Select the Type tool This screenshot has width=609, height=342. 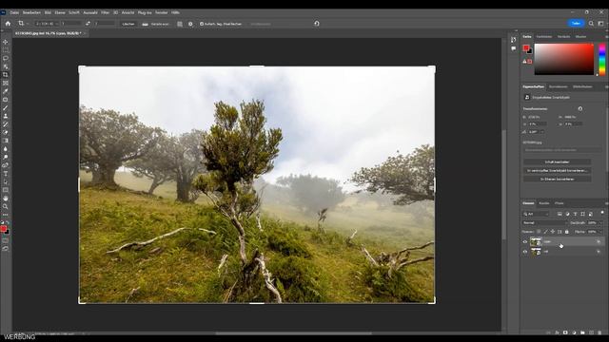click(x=6, y=174)
